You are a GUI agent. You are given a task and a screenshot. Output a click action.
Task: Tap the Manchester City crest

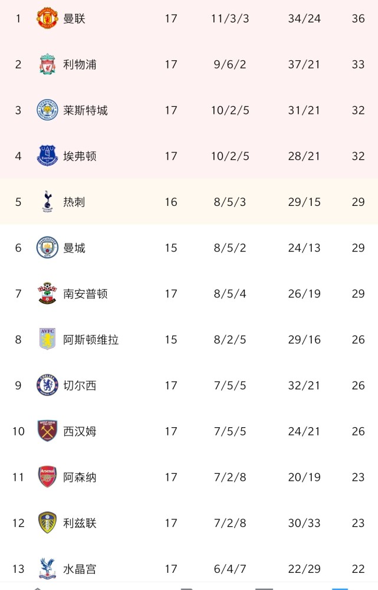click(47, 248)
